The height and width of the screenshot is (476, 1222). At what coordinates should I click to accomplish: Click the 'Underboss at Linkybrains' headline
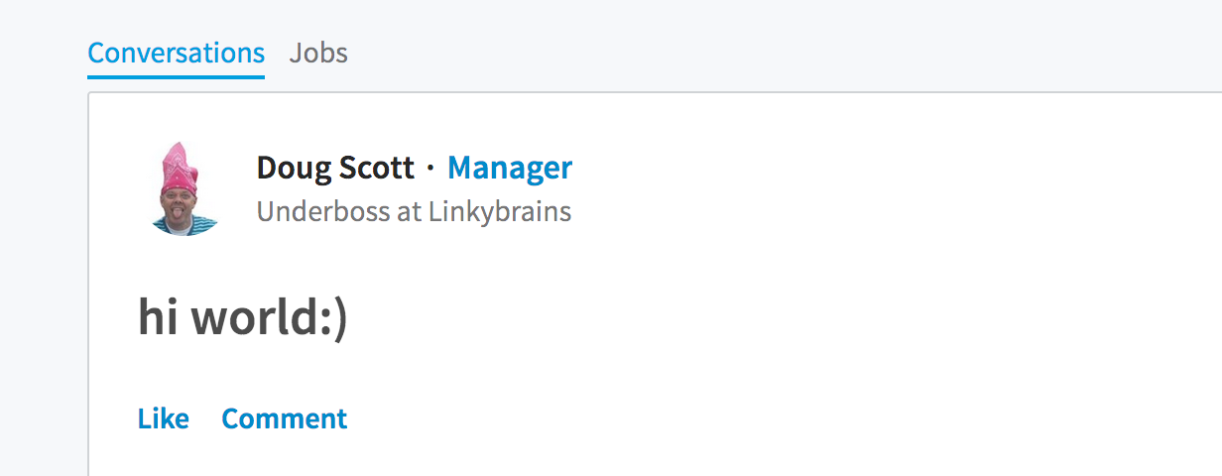click(x=414, y=211)
